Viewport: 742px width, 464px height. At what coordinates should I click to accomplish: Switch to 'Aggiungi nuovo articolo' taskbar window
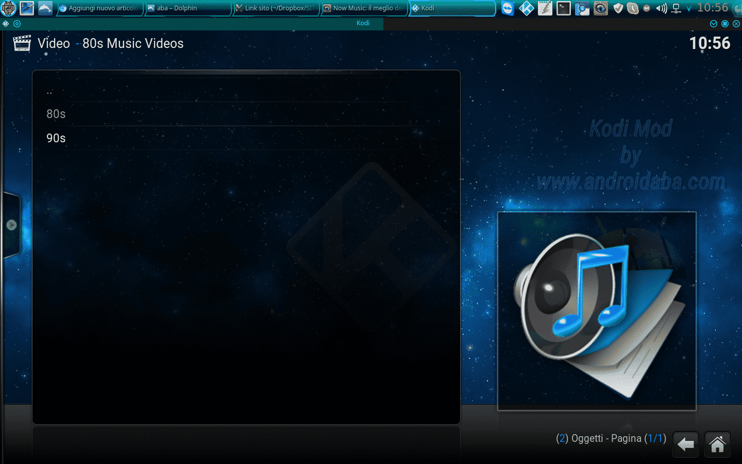[x=99, y=8]
